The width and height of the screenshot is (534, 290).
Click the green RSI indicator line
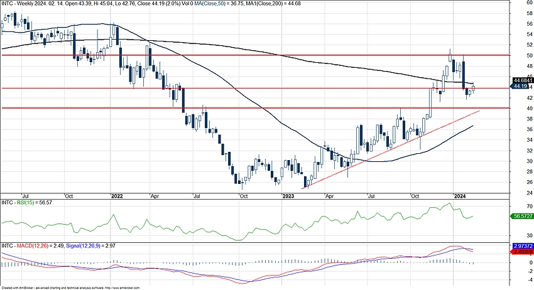point(237,222)
